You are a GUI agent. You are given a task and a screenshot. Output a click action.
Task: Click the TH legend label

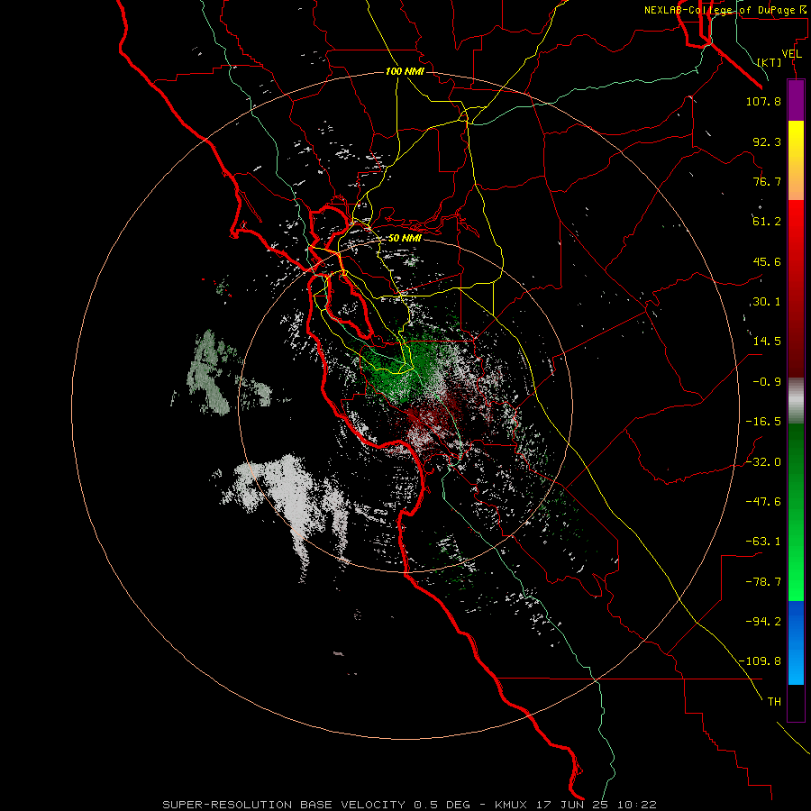[774, 702]
